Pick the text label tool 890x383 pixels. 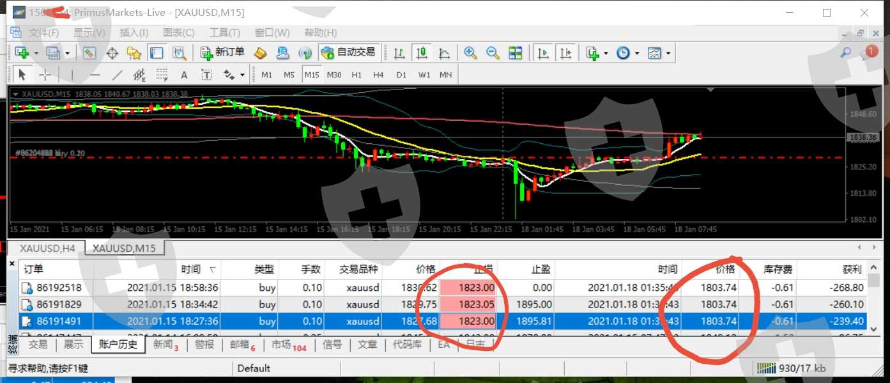184,75
